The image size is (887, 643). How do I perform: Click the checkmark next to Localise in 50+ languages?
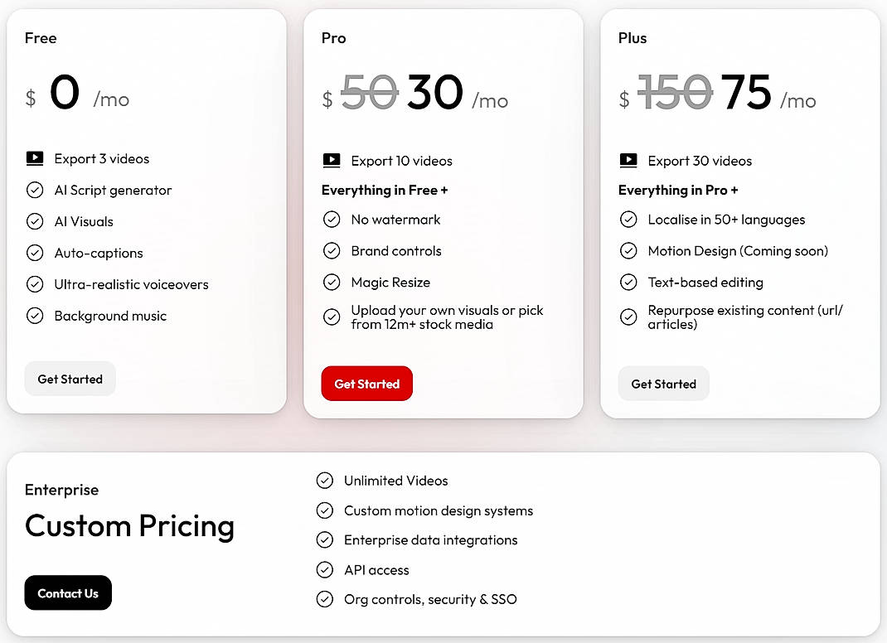[x=628, y=219]
